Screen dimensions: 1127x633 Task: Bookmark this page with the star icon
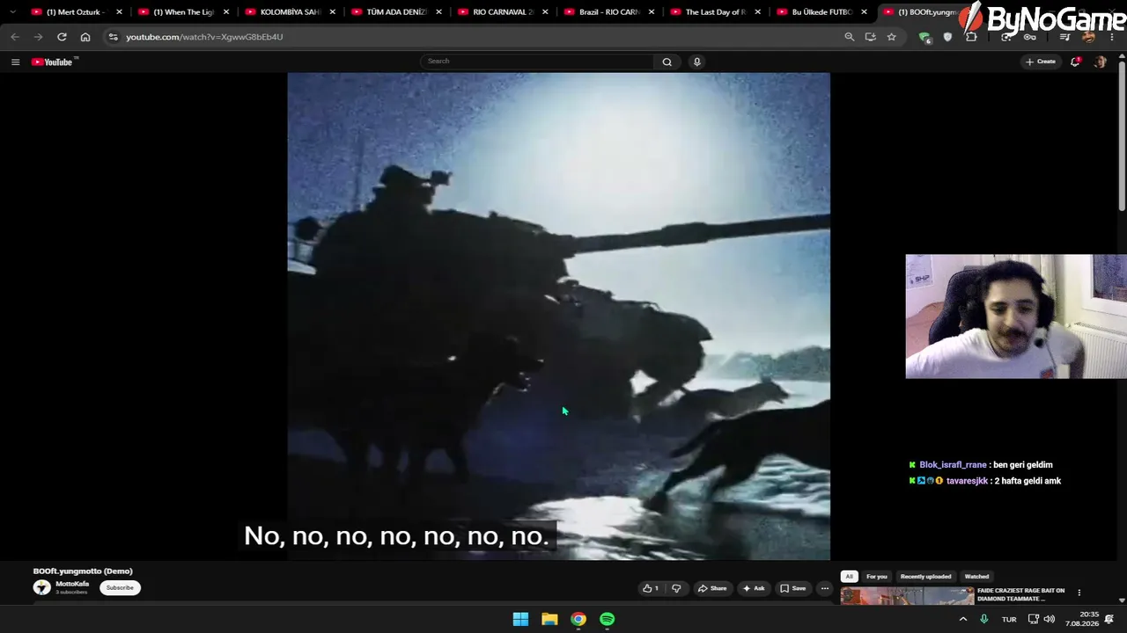coord(891,37)
